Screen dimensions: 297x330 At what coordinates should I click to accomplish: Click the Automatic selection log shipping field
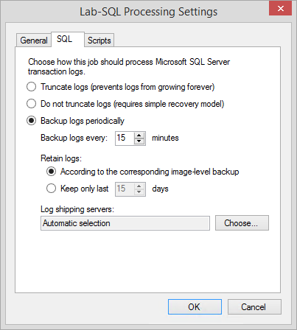pos(125,223)
